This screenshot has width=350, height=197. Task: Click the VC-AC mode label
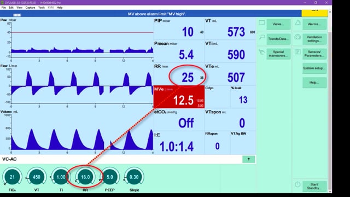pos(9,159)
